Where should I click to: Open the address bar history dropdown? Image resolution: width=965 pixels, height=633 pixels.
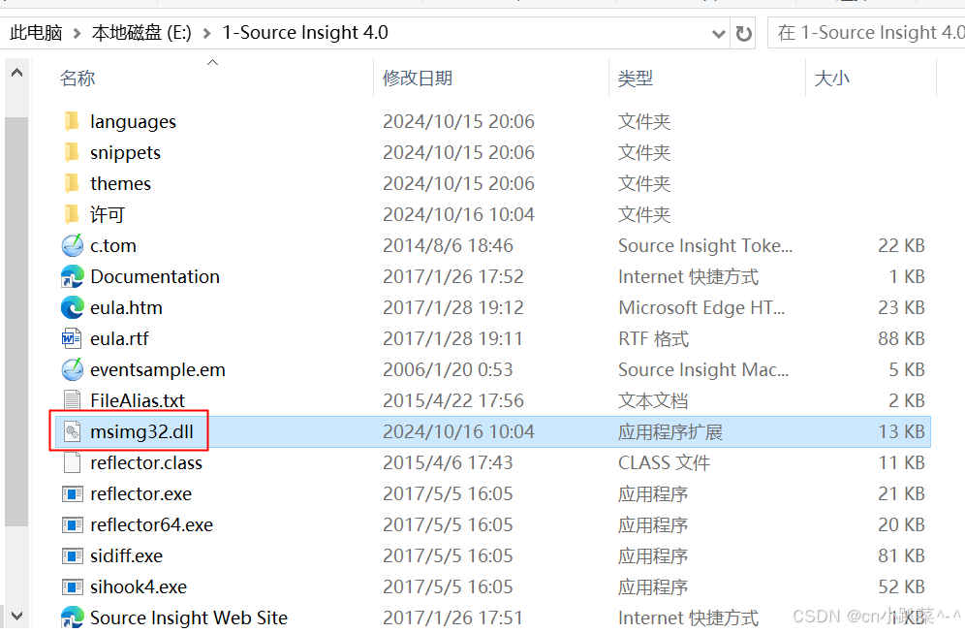718,34
